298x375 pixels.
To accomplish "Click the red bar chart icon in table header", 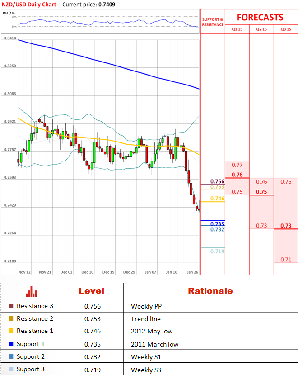I will (x=31, y=291).
